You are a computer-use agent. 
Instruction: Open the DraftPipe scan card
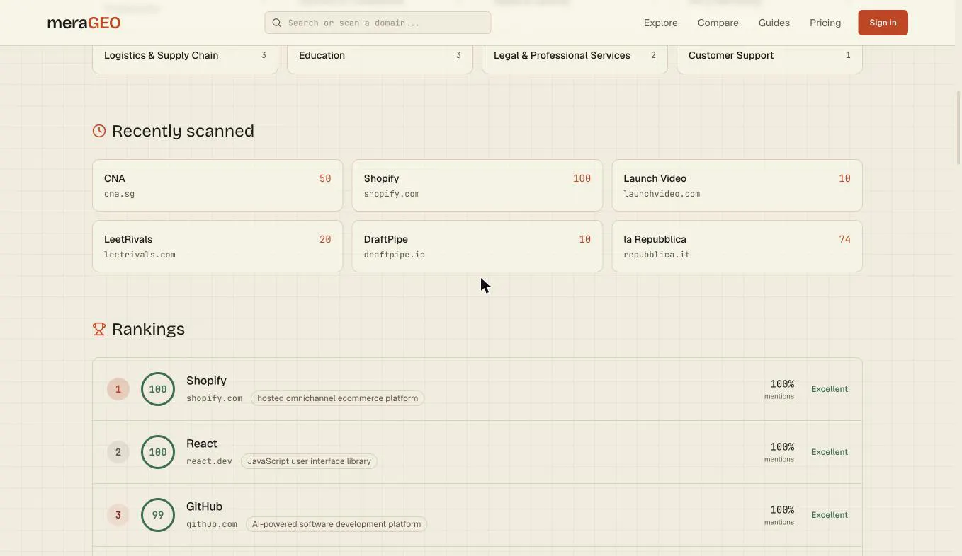point(477,246)
